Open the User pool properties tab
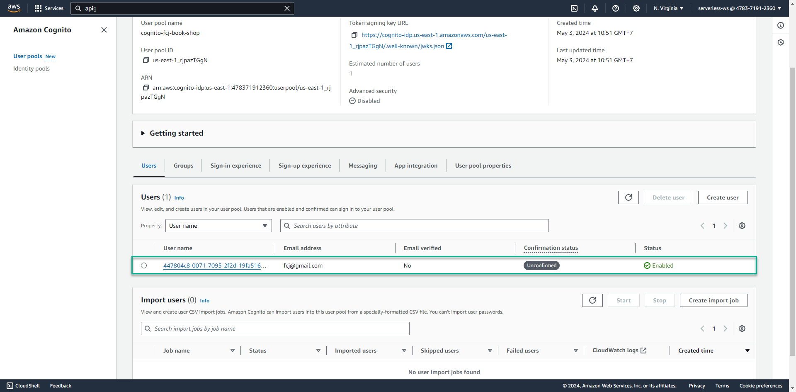The image size is (796, 392). [483, 166]
